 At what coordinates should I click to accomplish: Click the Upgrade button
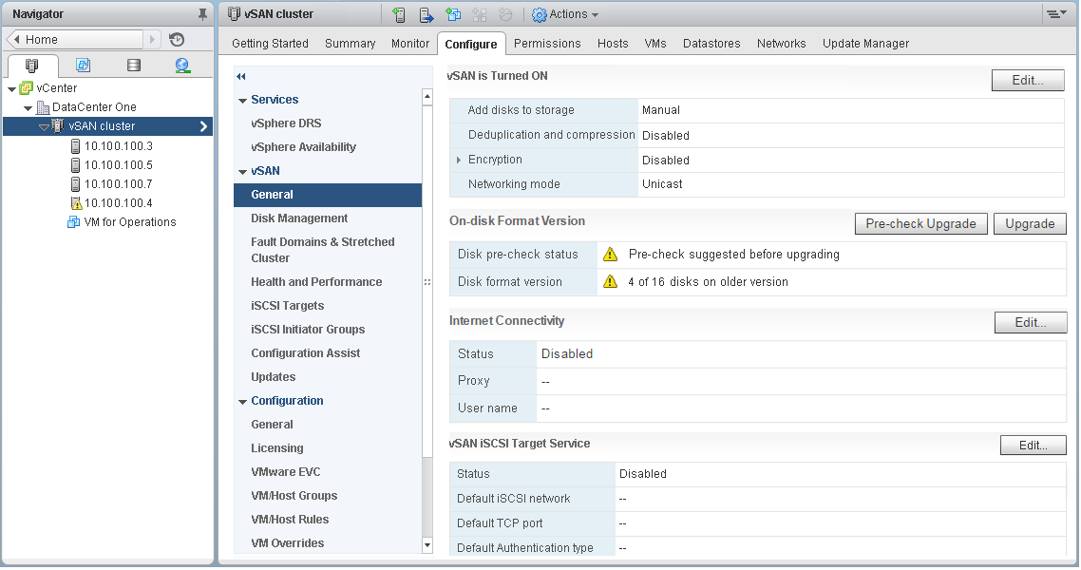[x=1030, y=224]
